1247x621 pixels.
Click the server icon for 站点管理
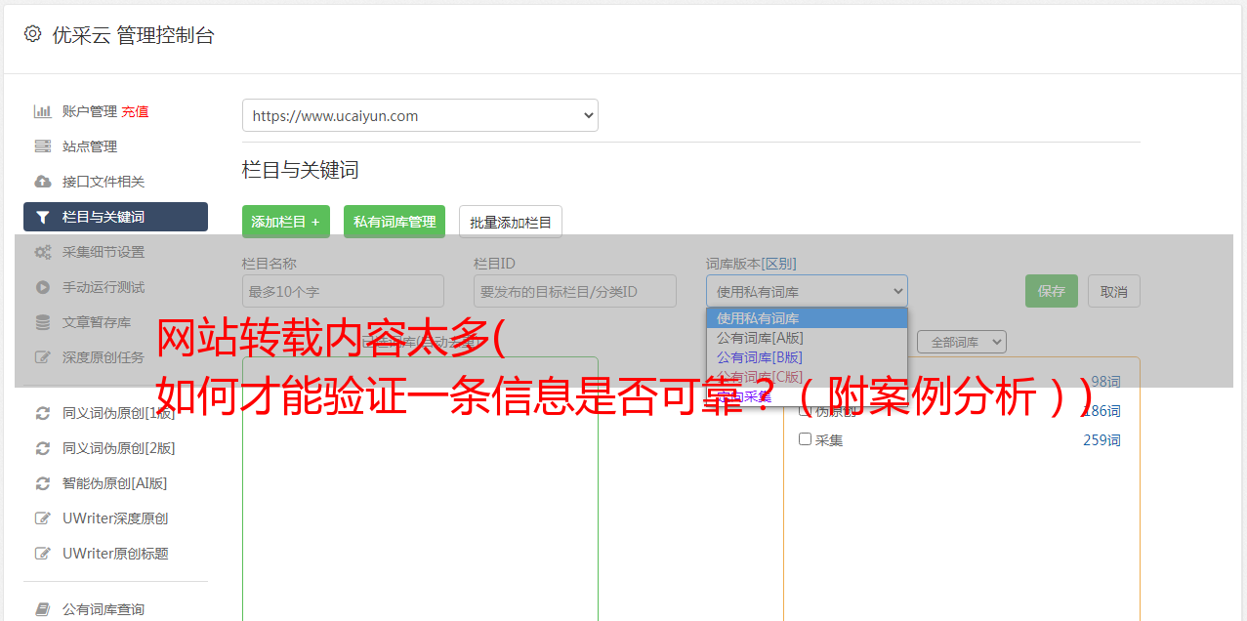coord(42,146)
